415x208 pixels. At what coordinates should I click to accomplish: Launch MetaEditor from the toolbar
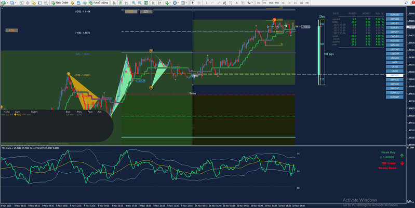[x=72, y=3]
